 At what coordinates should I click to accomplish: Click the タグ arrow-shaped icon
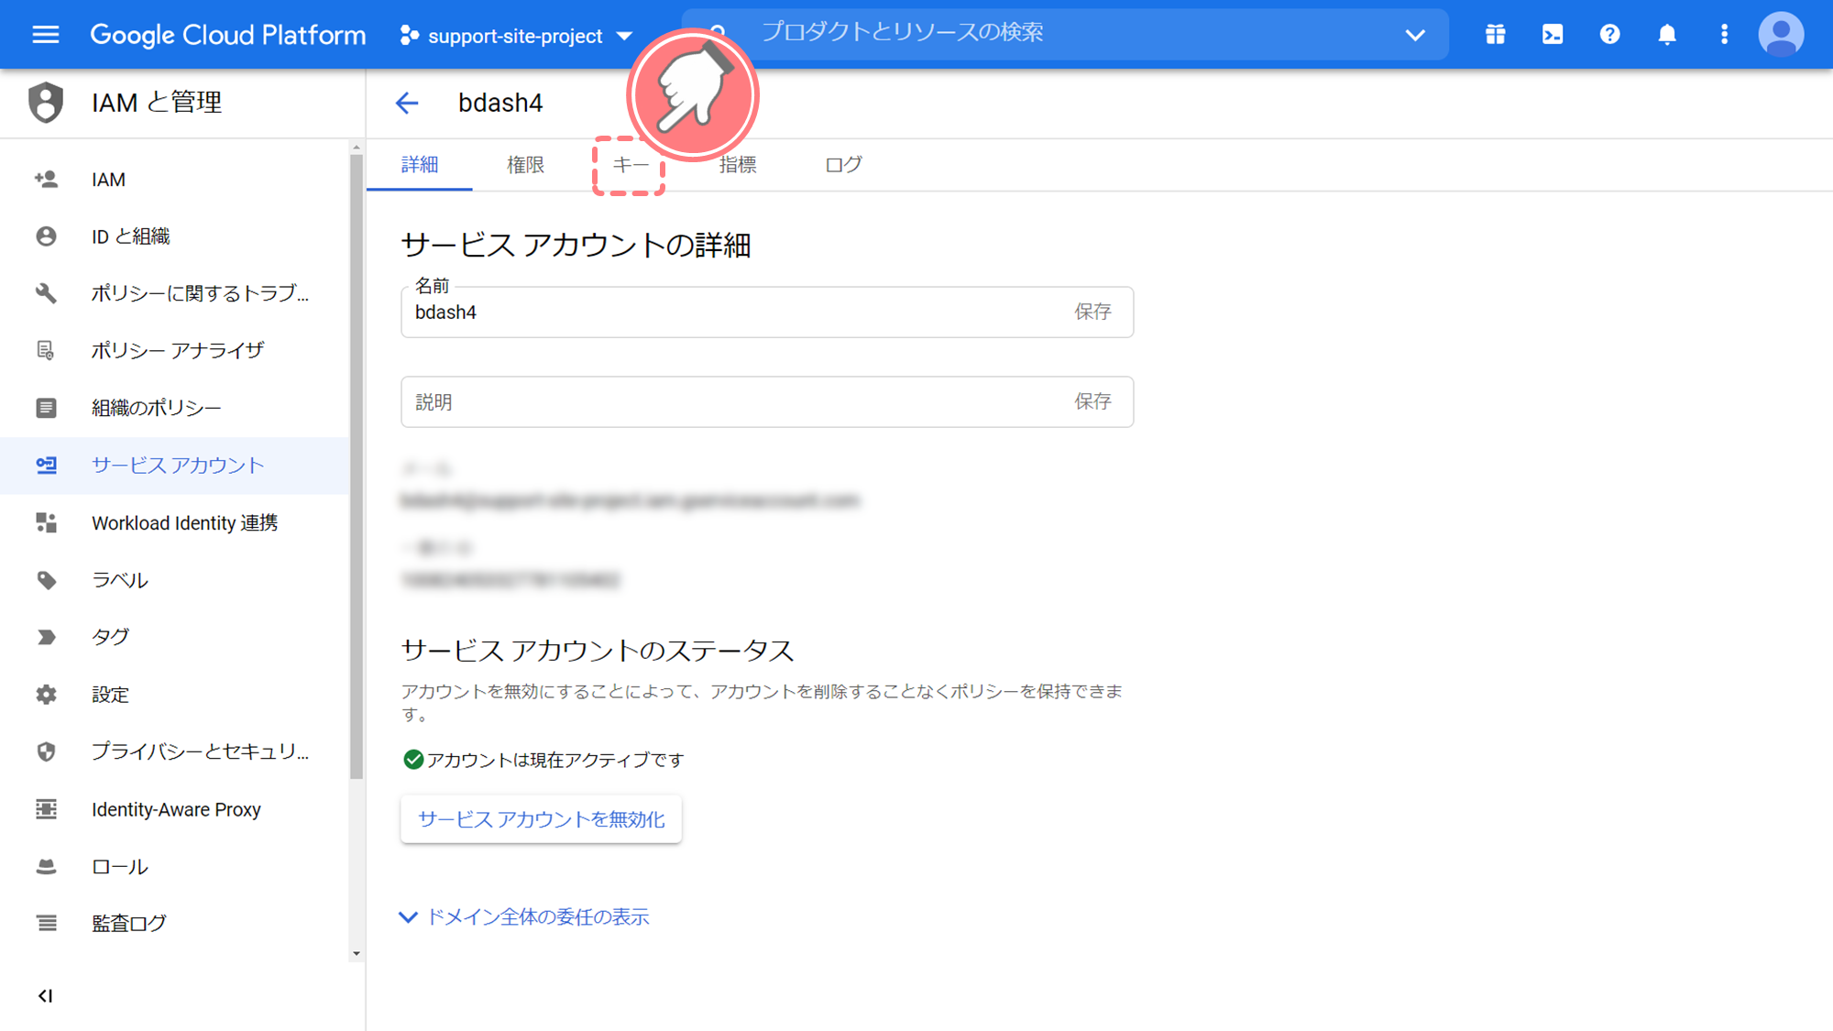pos(46,637)
